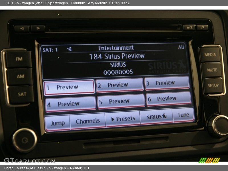Screen dimensions: 228x171
Task: Open the Channels screen
Action: [87, 121]
